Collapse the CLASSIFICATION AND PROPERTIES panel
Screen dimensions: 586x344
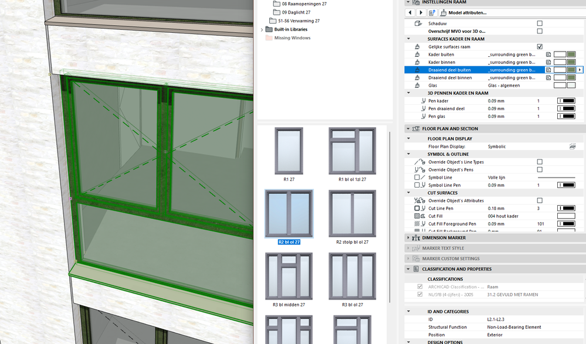408,269
